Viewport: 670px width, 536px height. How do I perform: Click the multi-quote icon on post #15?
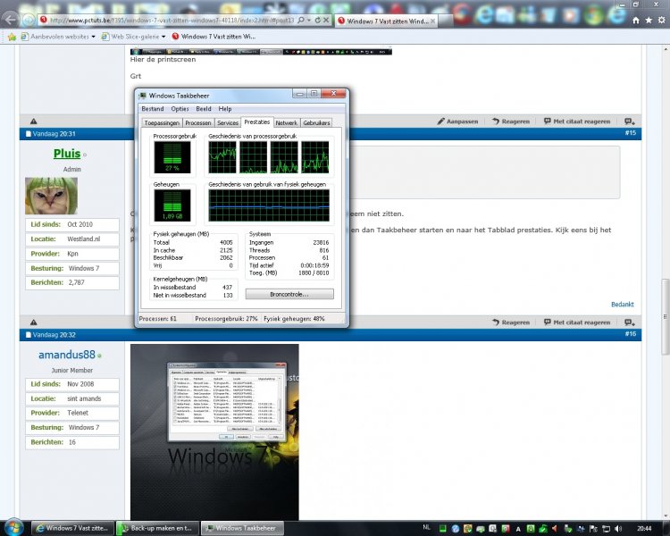[630, 121]
